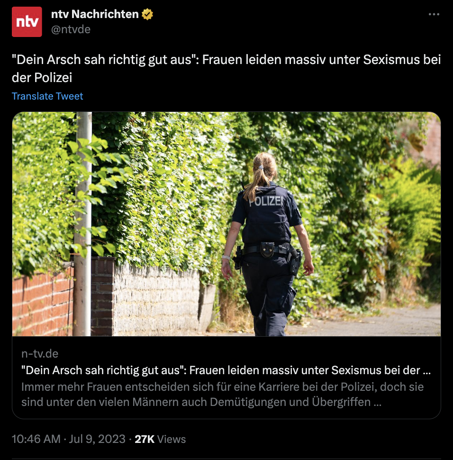Click the white 'ntv' letters in the logo

pyautogui.click(x=27, y=22)
